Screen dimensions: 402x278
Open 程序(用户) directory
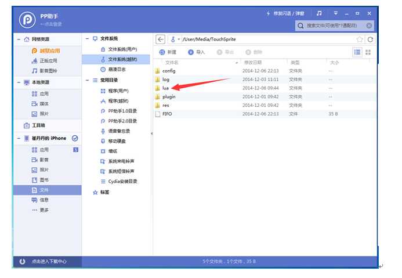tap(115, 91)
